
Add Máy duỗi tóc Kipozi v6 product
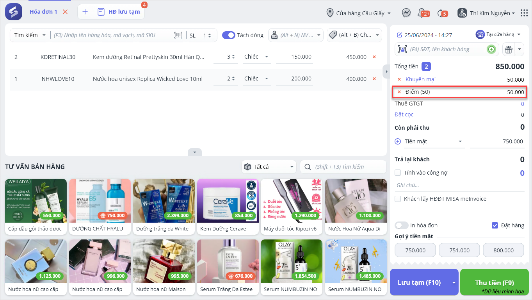pos(292,207)
